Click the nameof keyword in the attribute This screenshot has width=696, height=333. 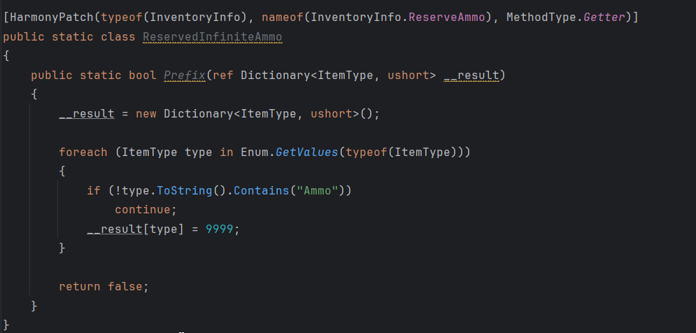coord(283,17)
